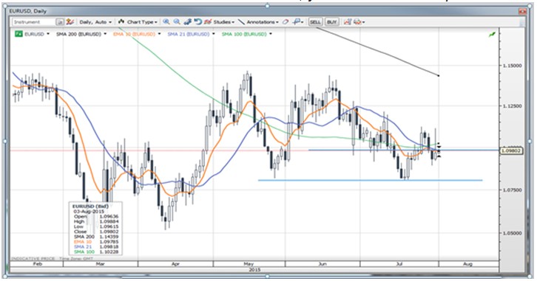Click the Jul label on time axis
This screenshot has width=537, height=281.
tap(399, 263)
